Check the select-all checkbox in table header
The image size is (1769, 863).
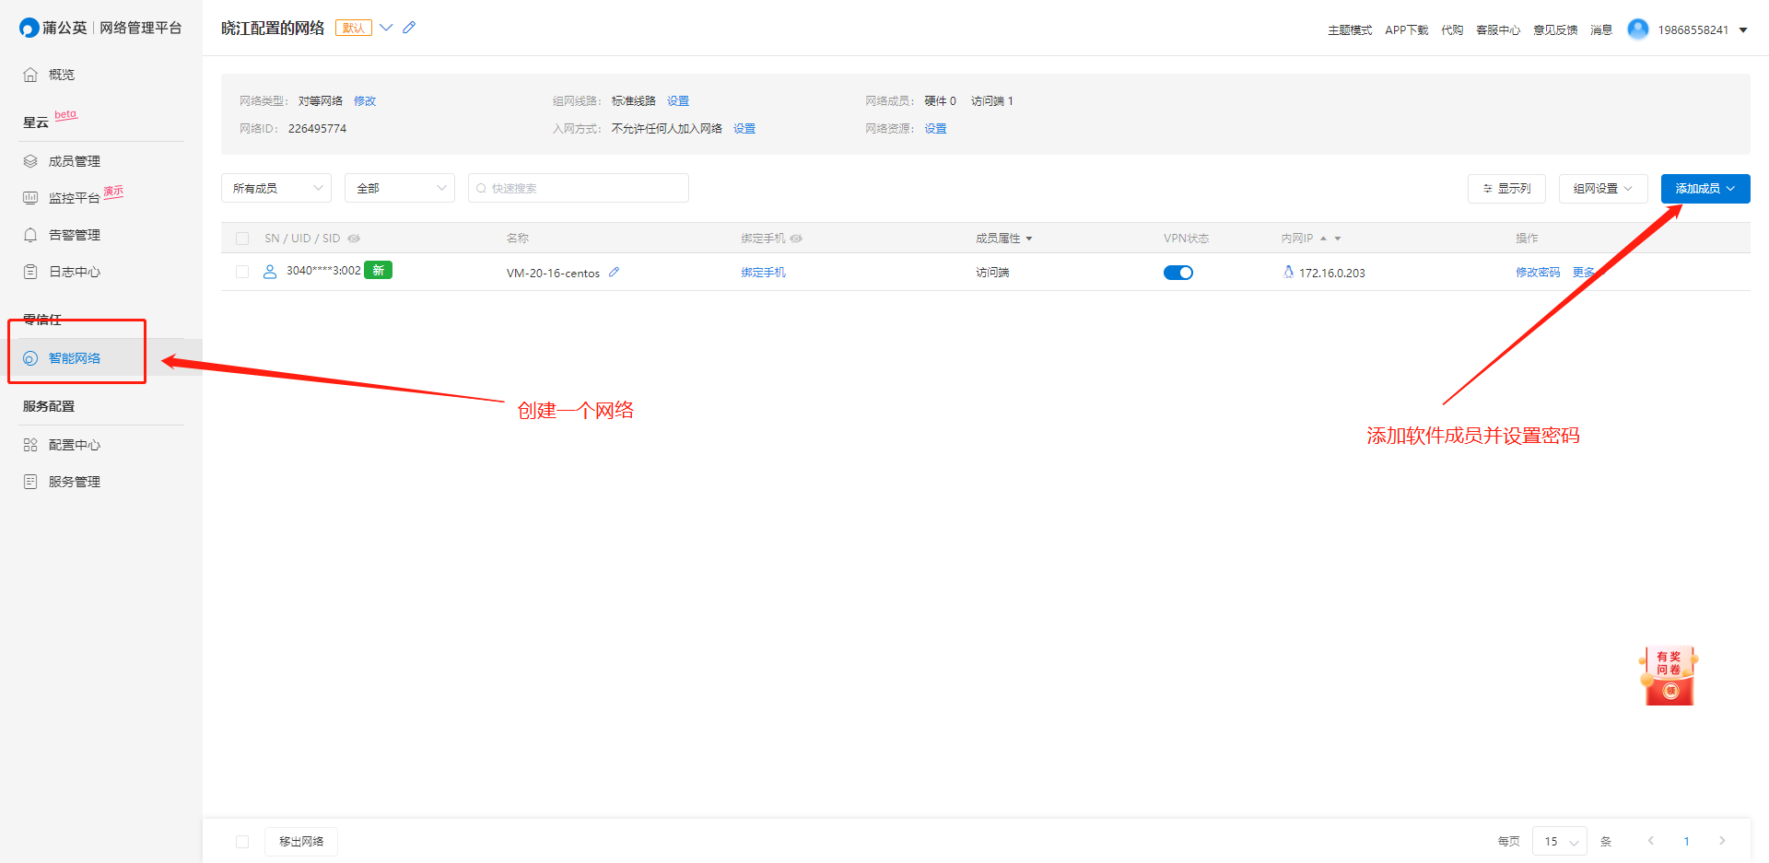click(x=242, y=239)
